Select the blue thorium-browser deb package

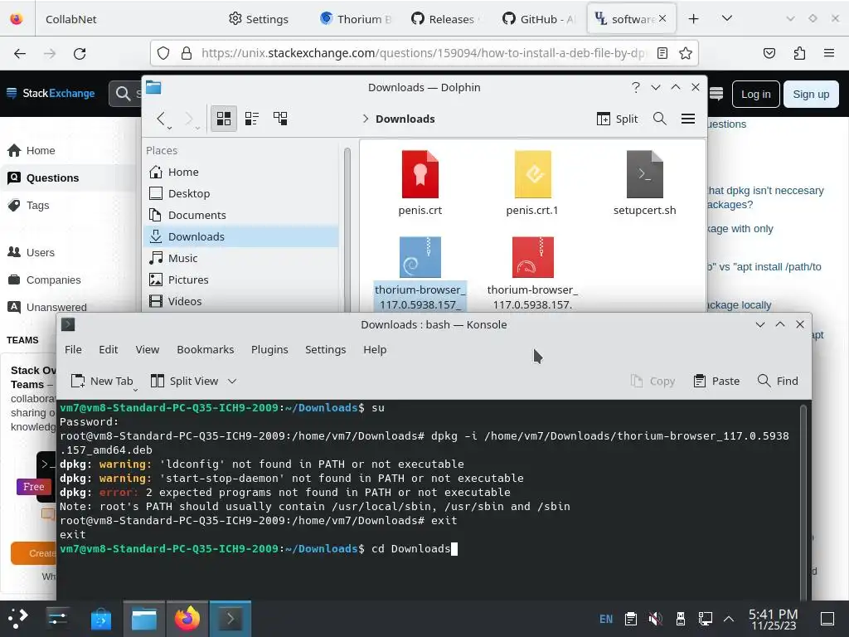tap(420, 273)
